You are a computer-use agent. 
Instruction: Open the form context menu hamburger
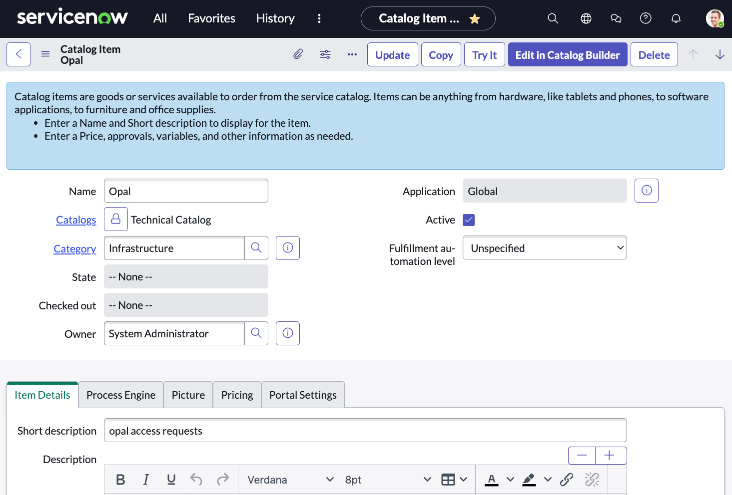tap(45, 54)
